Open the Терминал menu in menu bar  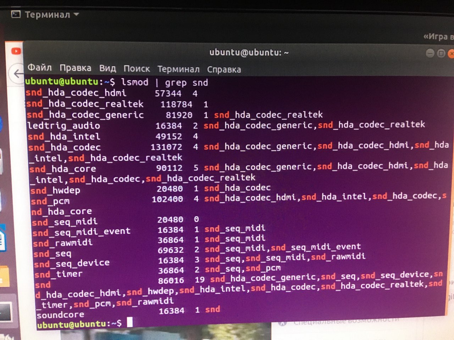(178, 69)
